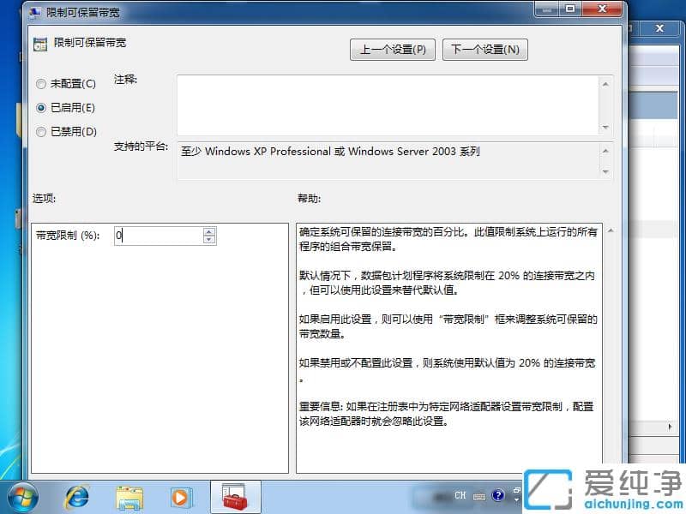
Task: Click the keyboard layout icon in system tray
Action: (481, 496)
